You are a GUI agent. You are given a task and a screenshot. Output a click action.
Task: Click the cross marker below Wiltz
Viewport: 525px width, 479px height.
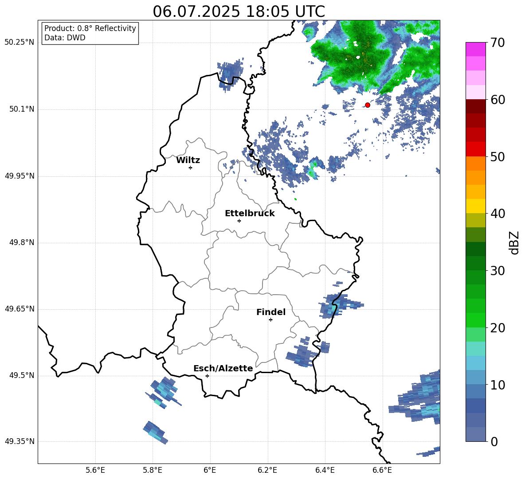click(191, 167)
